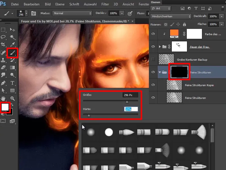Image resolution: width=226 pixels, height=170 pixels.
Task: Select the Gradient tool
Action: pyautogui.click(x=12, y=67)
